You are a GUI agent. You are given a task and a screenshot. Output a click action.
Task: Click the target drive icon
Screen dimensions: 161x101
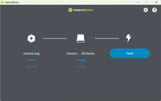pyautogui.click(x=80, y=38)
